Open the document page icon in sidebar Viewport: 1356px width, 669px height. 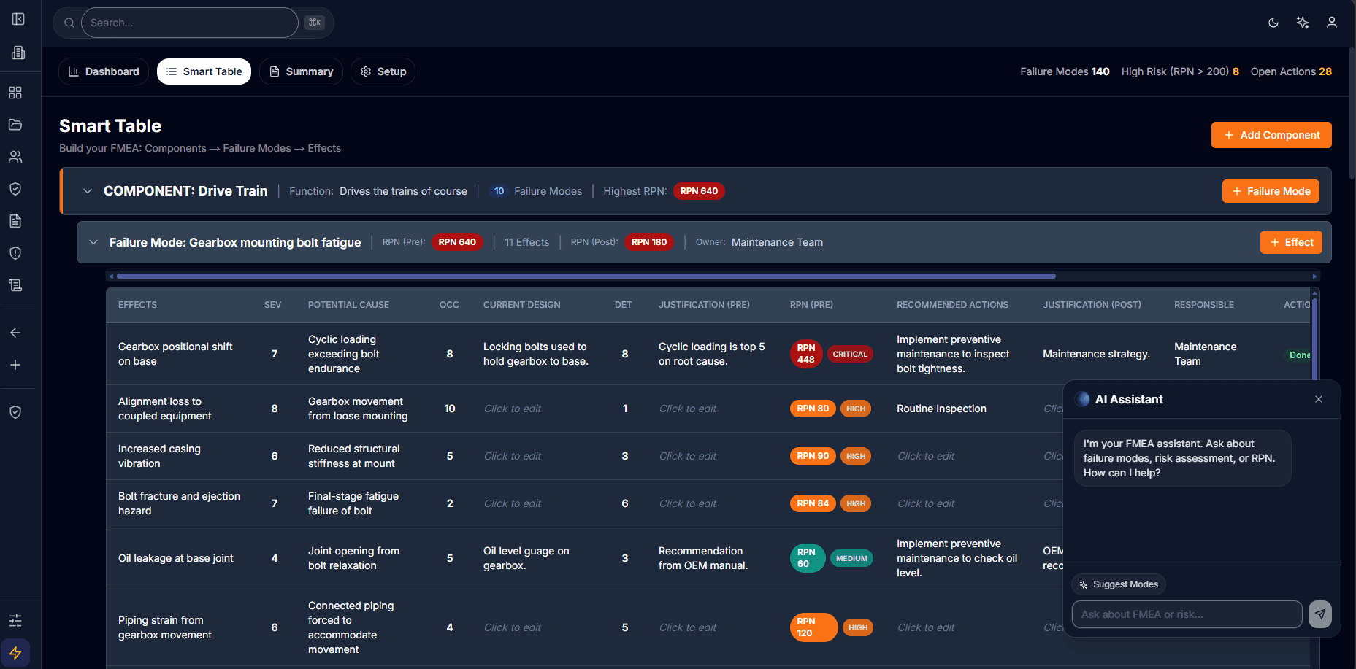pyautogui.click(x=15, y=221)
